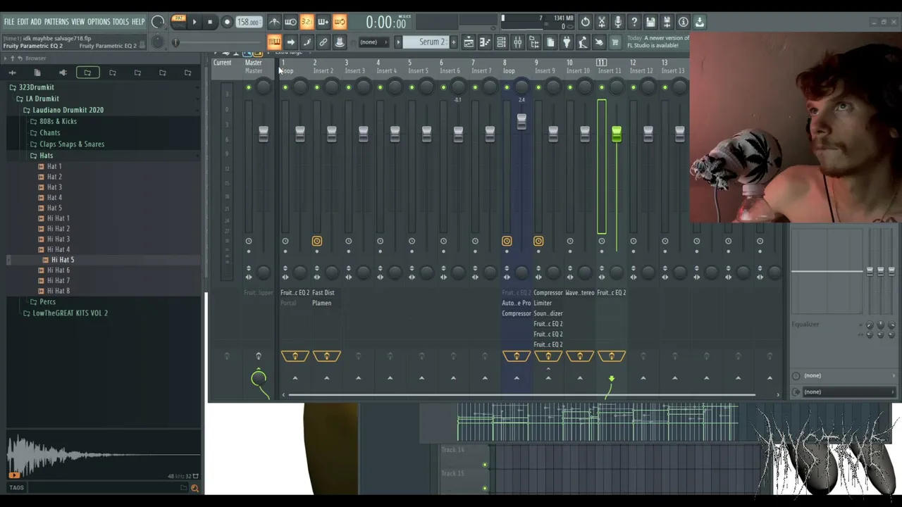Switch between PAT and SONG mode
The height and width of the screenshot is (507, 902).
pyautogui.click(x=178, y=22)
